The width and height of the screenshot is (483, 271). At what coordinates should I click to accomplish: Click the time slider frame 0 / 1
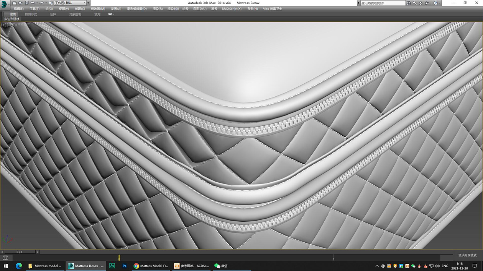(20, 252)
